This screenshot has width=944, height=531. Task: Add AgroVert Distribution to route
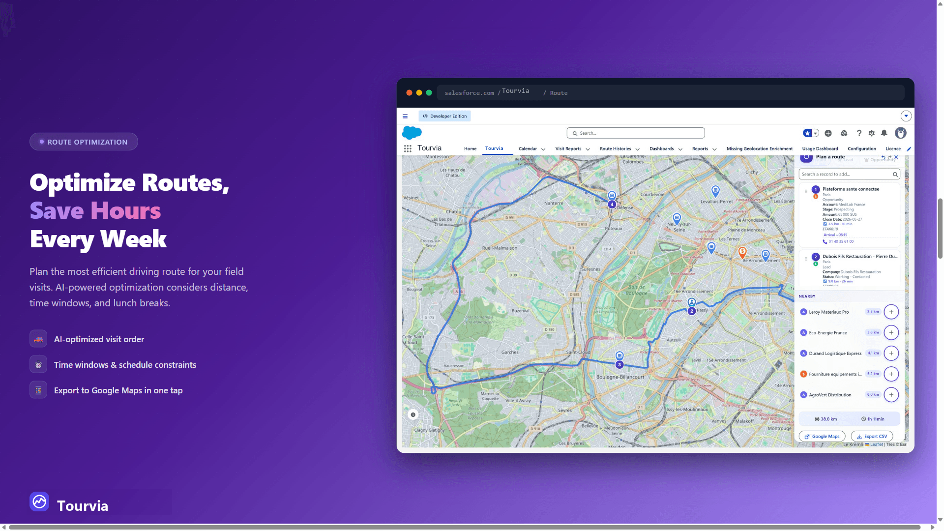tap(891, 395)
